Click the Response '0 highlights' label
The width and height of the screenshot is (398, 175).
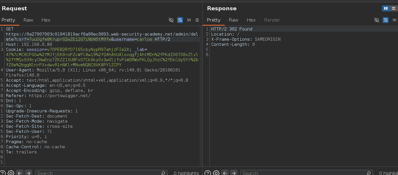pos(388,173)
